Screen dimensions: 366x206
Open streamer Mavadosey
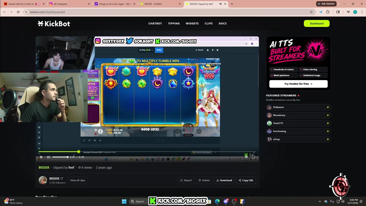[298, 115]
